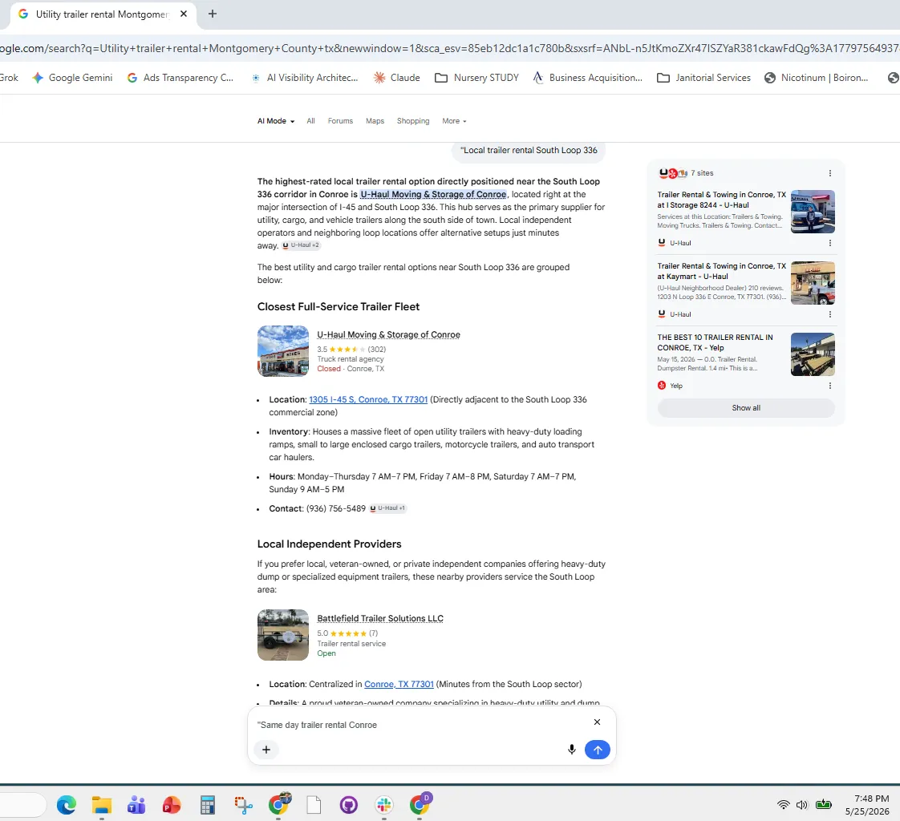Open options for the Kaymart U-Haul source
This screenshot has height=821, width=900.
pos(829,314)
